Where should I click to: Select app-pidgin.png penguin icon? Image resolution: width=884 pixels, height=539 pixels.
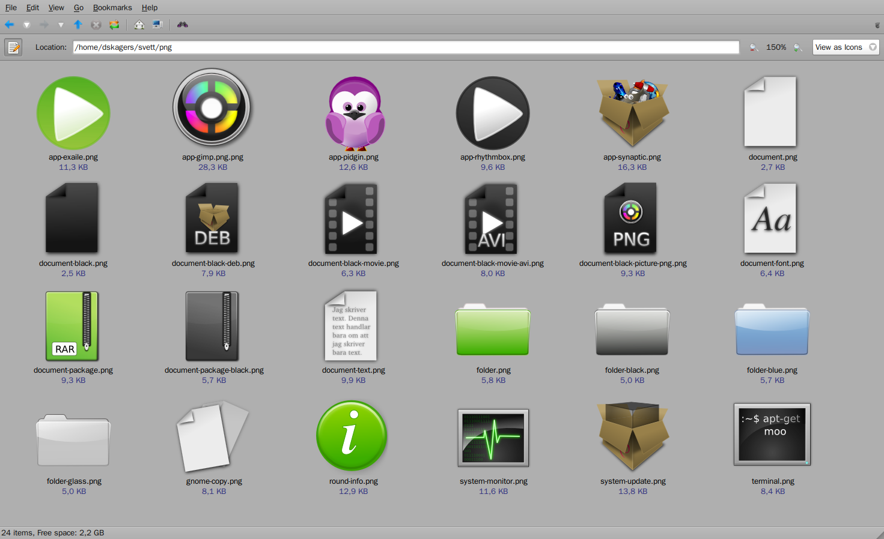355,113
